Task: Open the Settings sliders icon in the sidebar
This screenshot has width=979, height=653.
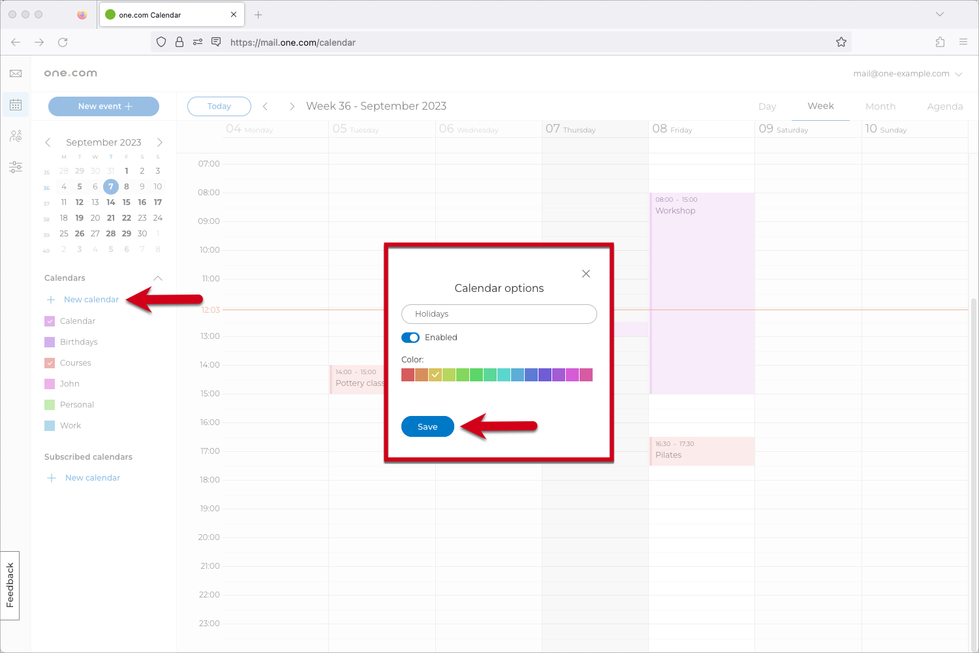Action: pos(16,167)
